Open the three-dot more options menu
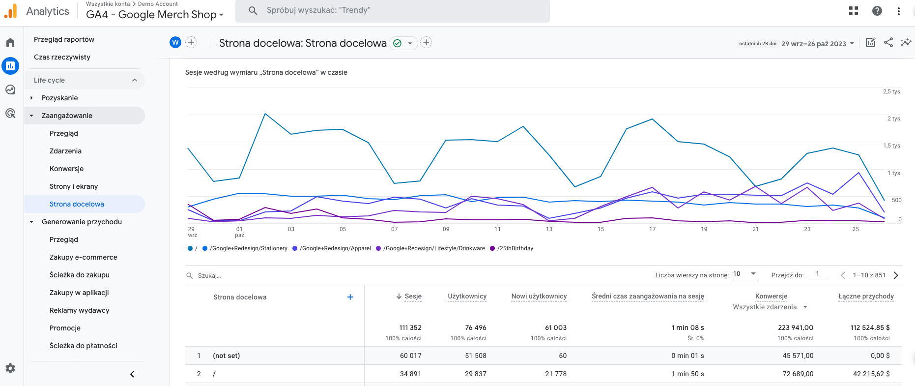This screenshot has height=386, width=915. [x=899, y=11]
